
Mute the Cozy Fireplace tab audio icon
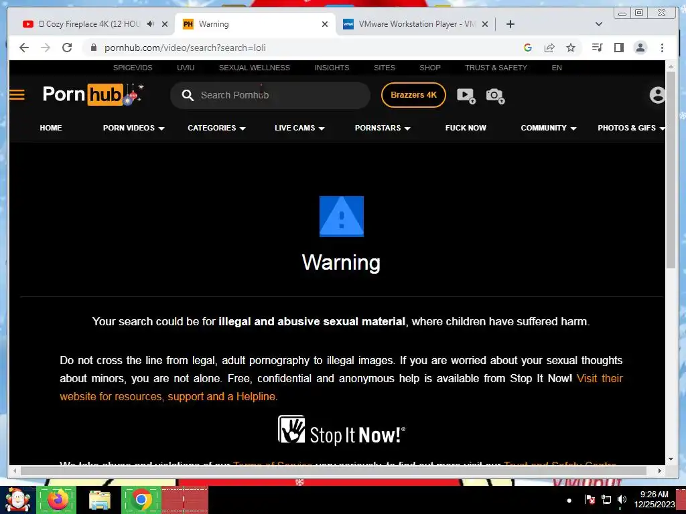[151, 24]
